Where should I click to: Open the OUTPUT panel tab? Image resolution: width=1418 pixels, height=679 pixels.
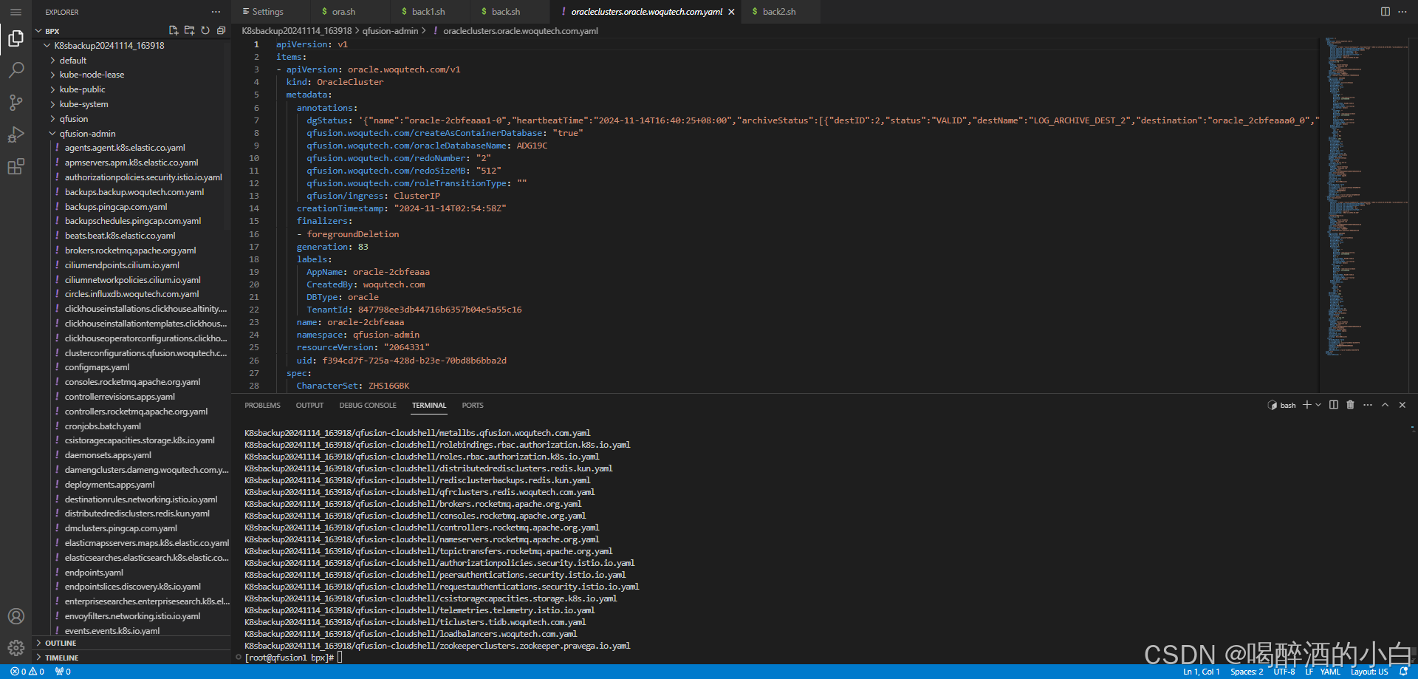click(x=309, y=406)
